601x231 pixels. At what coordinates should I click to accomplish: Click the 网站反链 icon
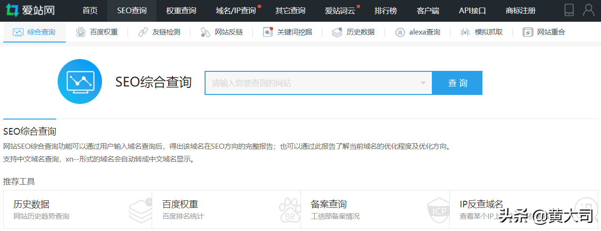coord(205,32)
